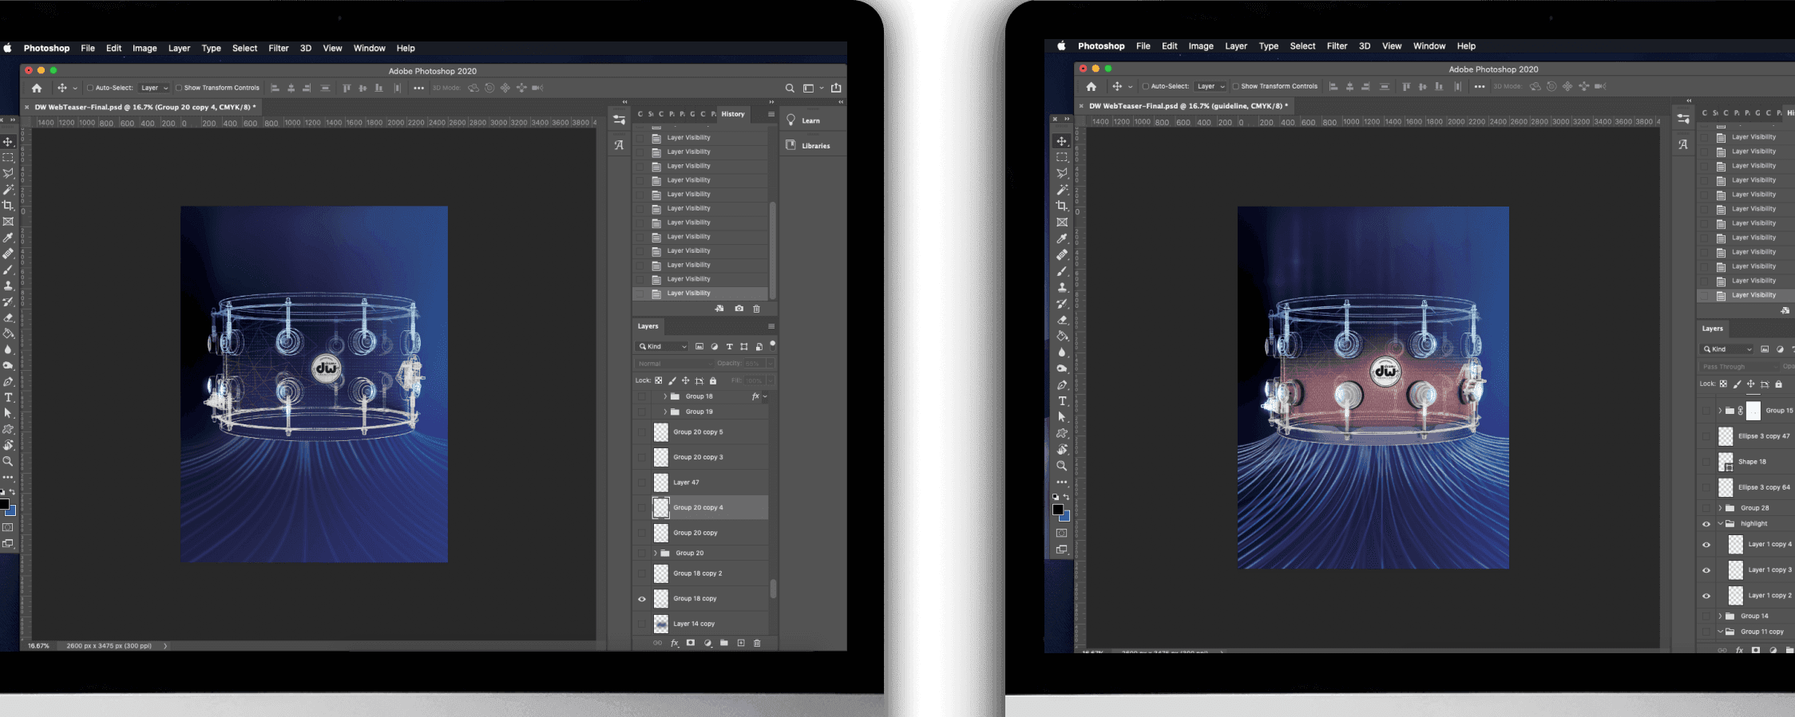Expand Group 28 in right Layers panel
The image size is (1795, 717).
[1720, 508]
